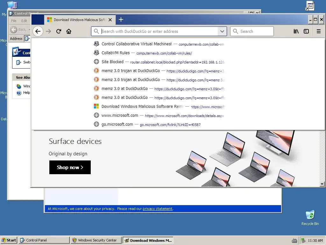
Task: Click the keyboard icon in system tray
Action: click(x=294, y=241)
